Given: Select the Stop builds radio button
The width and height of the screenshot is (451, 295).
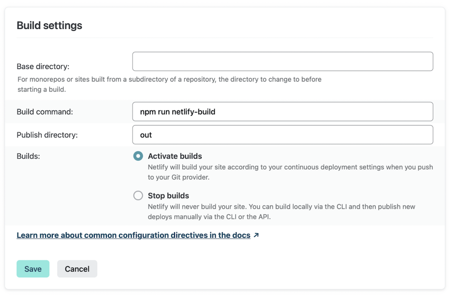Looking at the screenshot, I should pyautogui.click(x=138, y=196).
